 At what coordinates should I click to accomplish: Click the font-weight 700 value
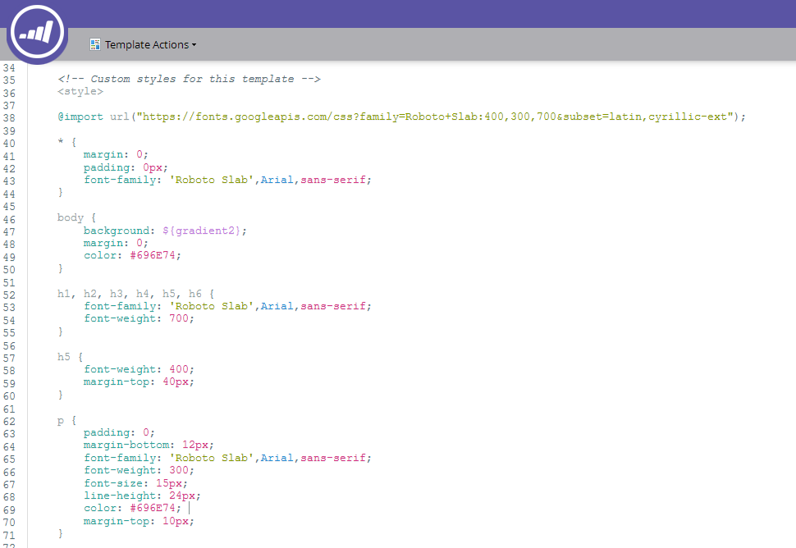pos(181,318)
